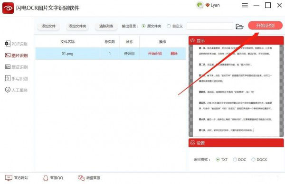The height and width of the screenshot is (184, 285).
Task: Click the 状态 column header
Action: tap(129, 42)
